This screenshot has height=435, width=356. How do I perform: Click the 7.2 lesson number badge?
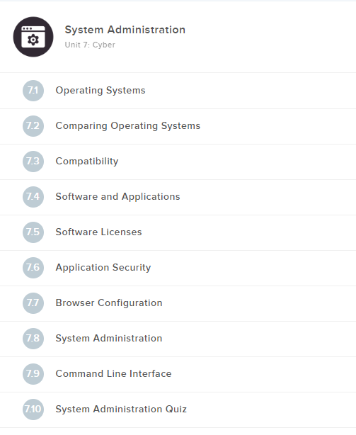(x=33, y=126)
